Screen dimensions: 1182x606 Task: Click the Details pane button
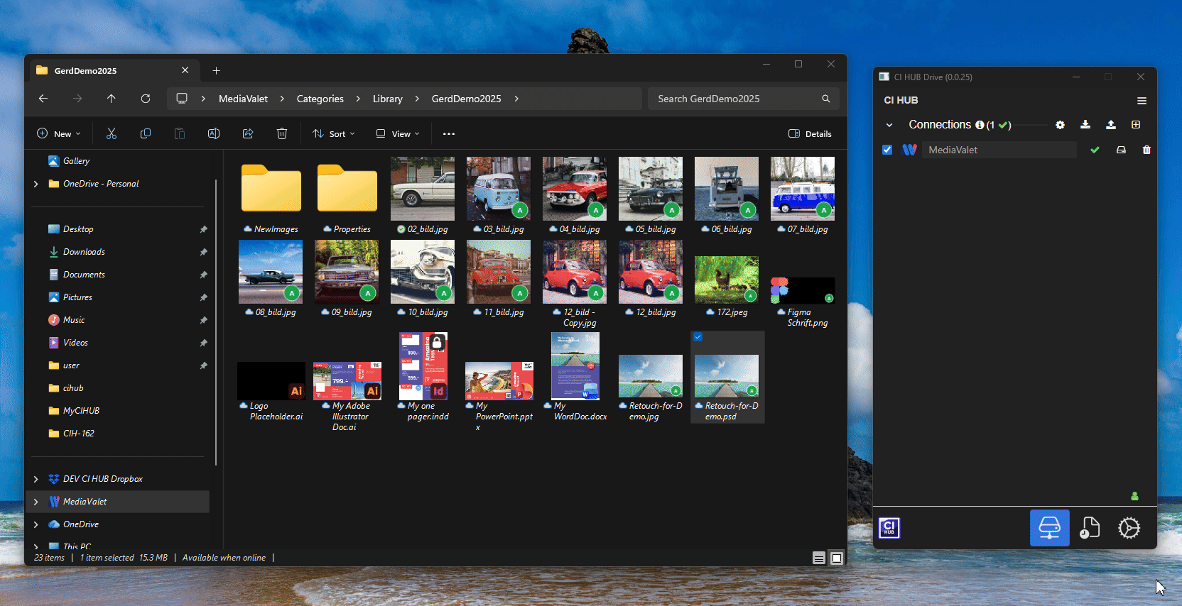810,133
